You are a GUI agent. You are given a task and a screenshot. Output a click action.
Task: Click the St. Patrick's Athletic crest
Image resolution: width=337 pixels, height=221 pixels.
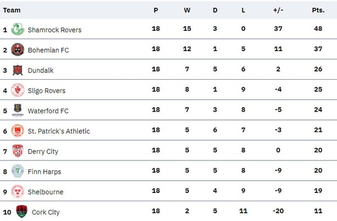click(18, 131)
